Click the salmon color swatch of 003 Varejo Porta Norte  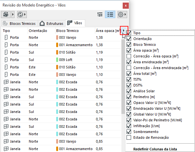point(57,37)
